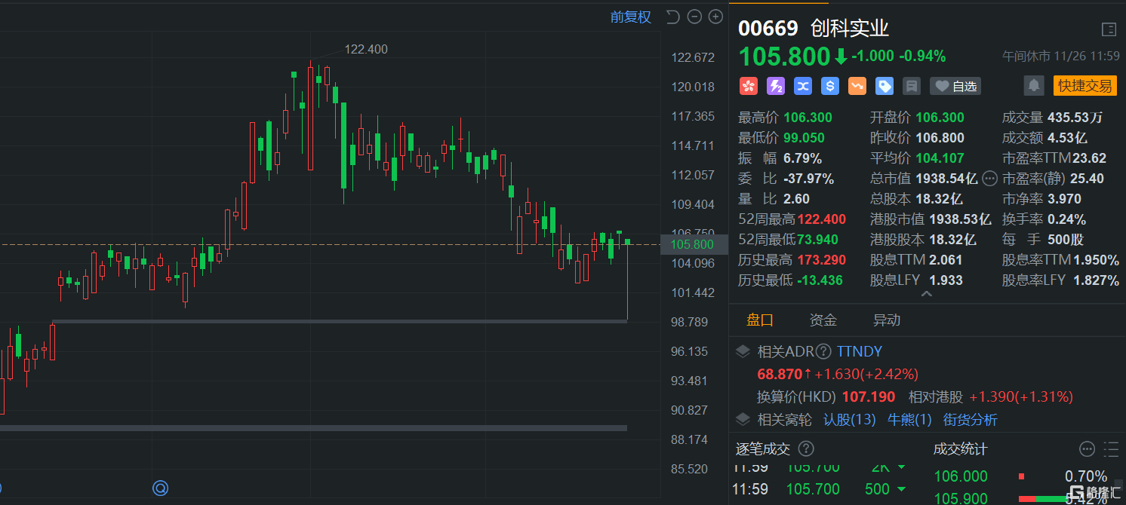Open the TTNDY ADR link
The height and width of the screenshot is (505, 1126).
860,351
